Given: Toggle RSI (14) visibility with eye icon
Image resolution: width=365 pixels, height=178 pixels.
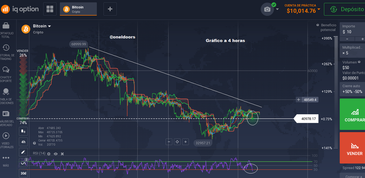Looking at the screenshot, I should coord(56,154).
